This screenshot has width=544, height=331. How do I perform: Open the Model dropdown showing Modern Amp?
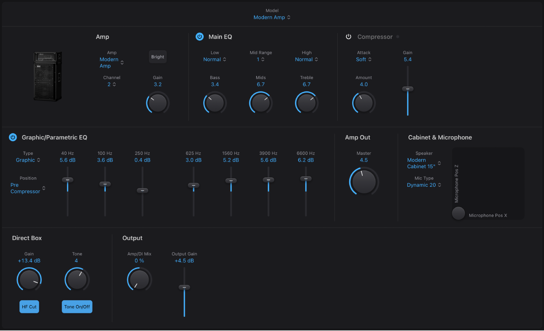click(x=272, y=17)
